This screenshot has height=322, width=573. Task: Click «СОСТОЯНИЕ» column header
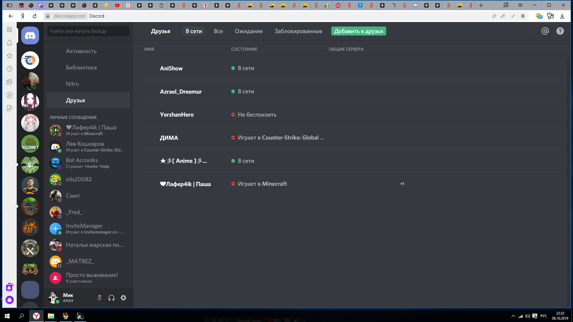tap(244, 49)
